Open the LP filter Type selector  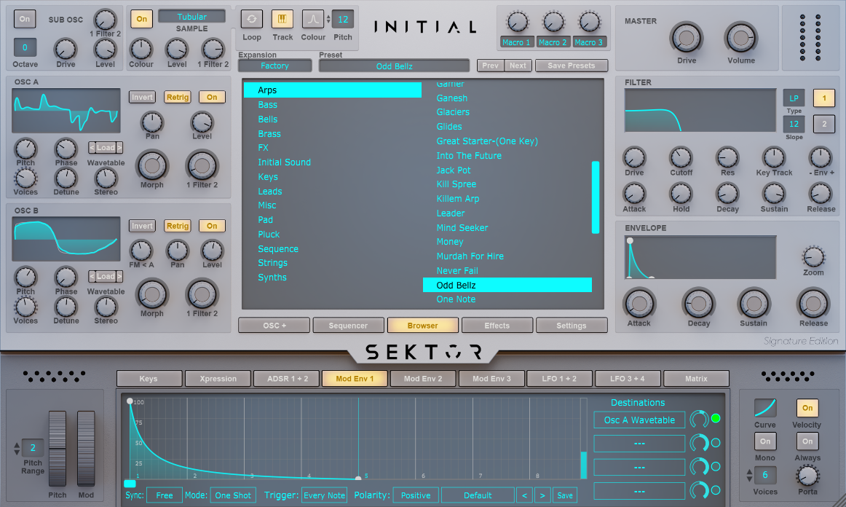[x=794, y=98]
